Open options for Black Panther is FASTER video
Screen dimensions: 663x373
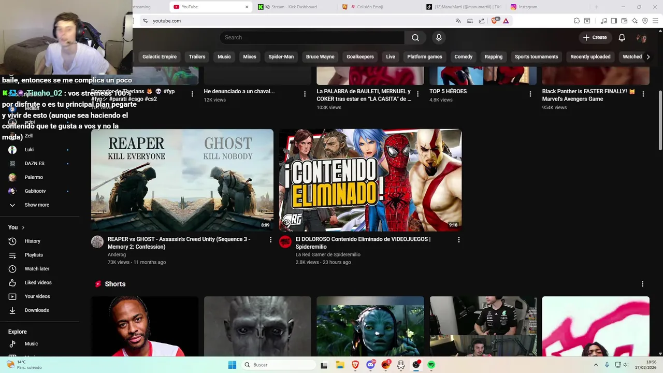pyautogui.click(x=643, y=94)
